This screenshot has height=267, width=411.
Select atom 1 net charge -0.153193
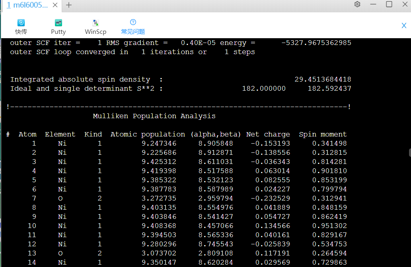270,144
